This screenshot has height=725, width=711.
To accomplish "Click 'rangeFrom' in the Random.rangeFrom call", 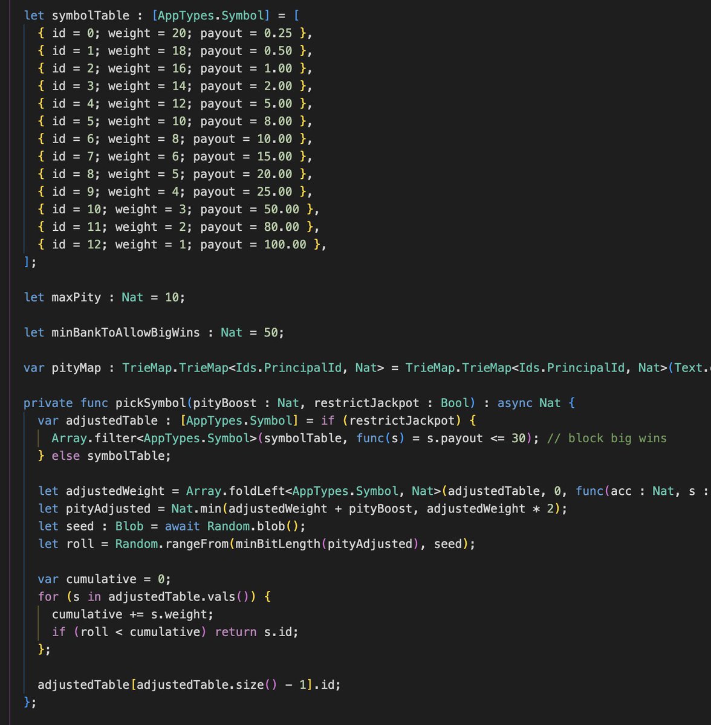I will [x=196, y=544].
